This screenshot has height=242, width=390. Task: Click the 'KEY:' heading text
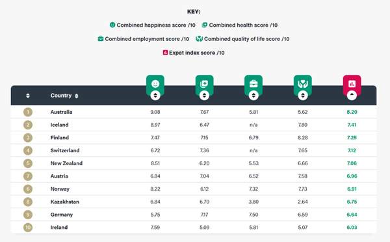point(194,12)
